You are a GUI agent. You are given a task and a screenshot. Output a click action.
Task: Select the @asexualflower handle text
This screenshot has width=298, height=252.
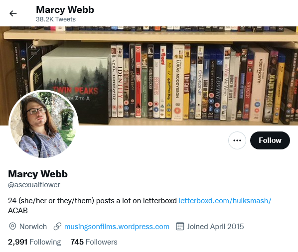[x=34, y=185]
